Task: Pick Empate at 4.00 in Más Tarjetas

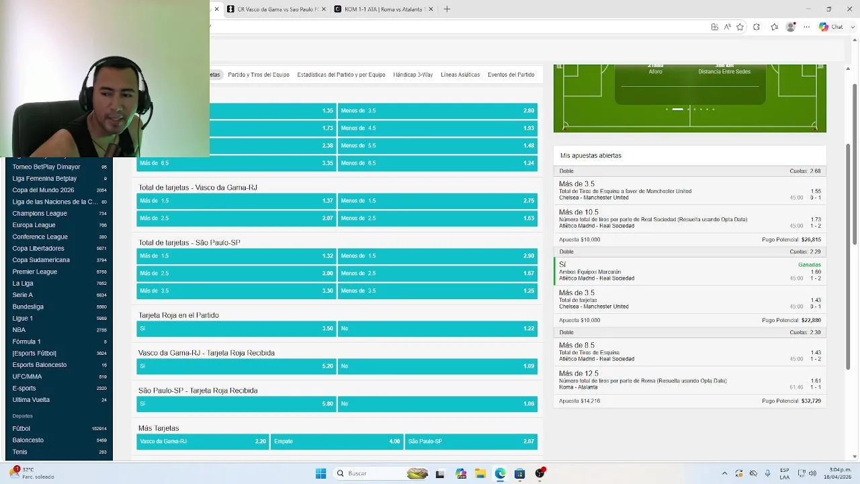Action: tap(337, 441)
